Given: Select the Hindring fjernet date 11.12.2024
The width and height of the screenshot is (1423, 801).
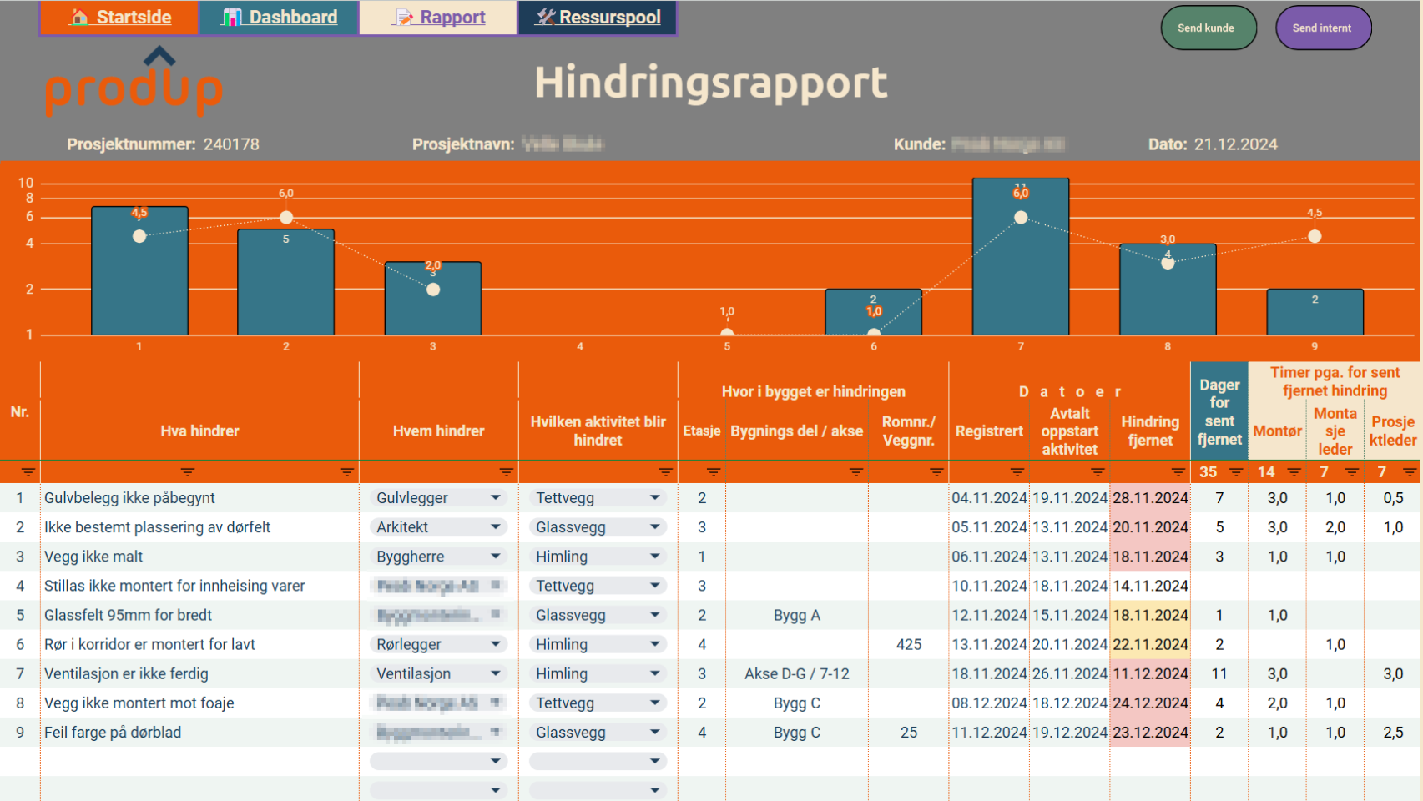Looking at the screenshot, I should pyautogui.click(x=1150, y=673).
